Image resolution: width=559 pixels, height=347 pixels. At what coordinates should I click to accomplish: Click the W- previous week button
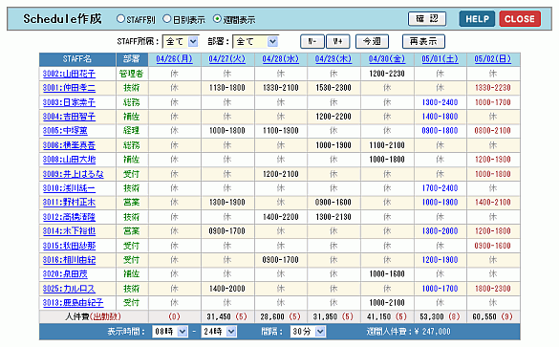tap(312, 42)
